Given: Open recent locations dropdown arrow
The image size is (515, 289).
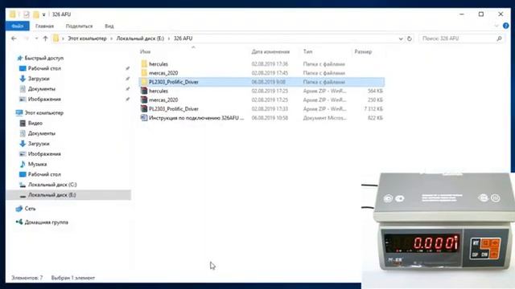Looking at the screenshot, I should pos(36,39).
